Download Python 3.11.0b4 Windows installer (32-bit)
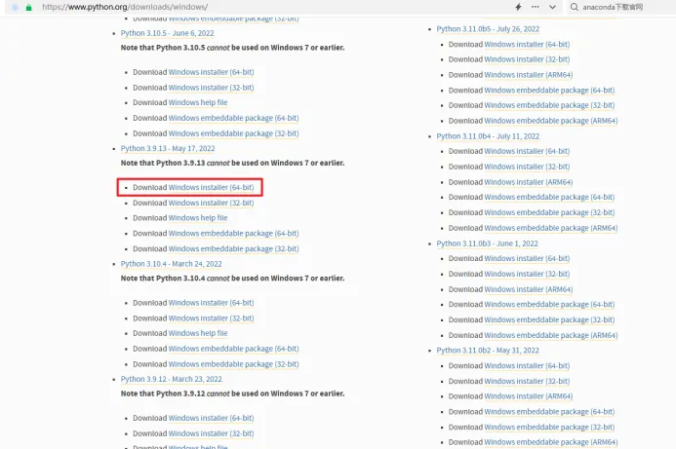676x449 pixels. coord(527,167)
